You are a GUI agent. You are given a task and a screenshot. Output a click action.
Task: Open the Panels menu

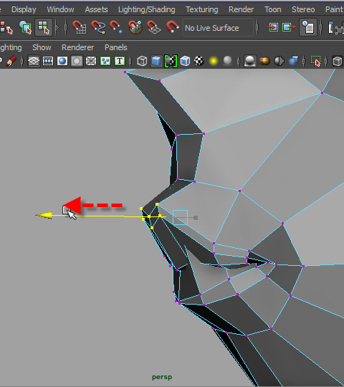115,47
